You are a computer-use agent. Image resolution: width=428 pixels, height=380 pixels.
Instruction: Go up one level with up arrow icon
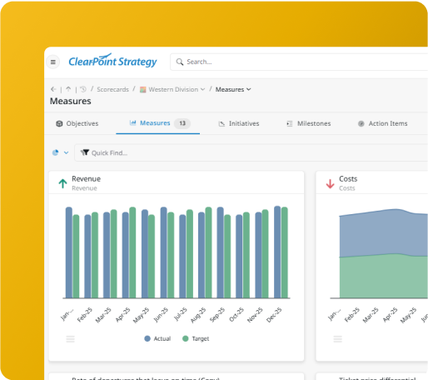[68, 89]
